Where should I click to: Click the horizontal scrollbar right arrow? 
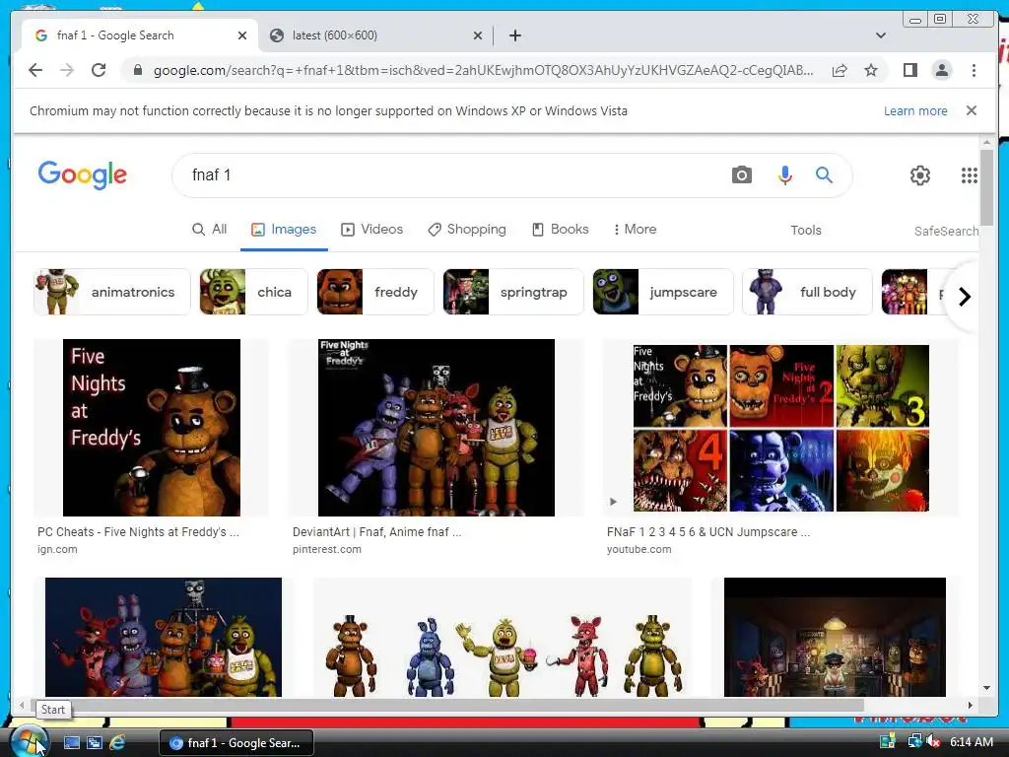pyautogui.click(x=970, y=705)
